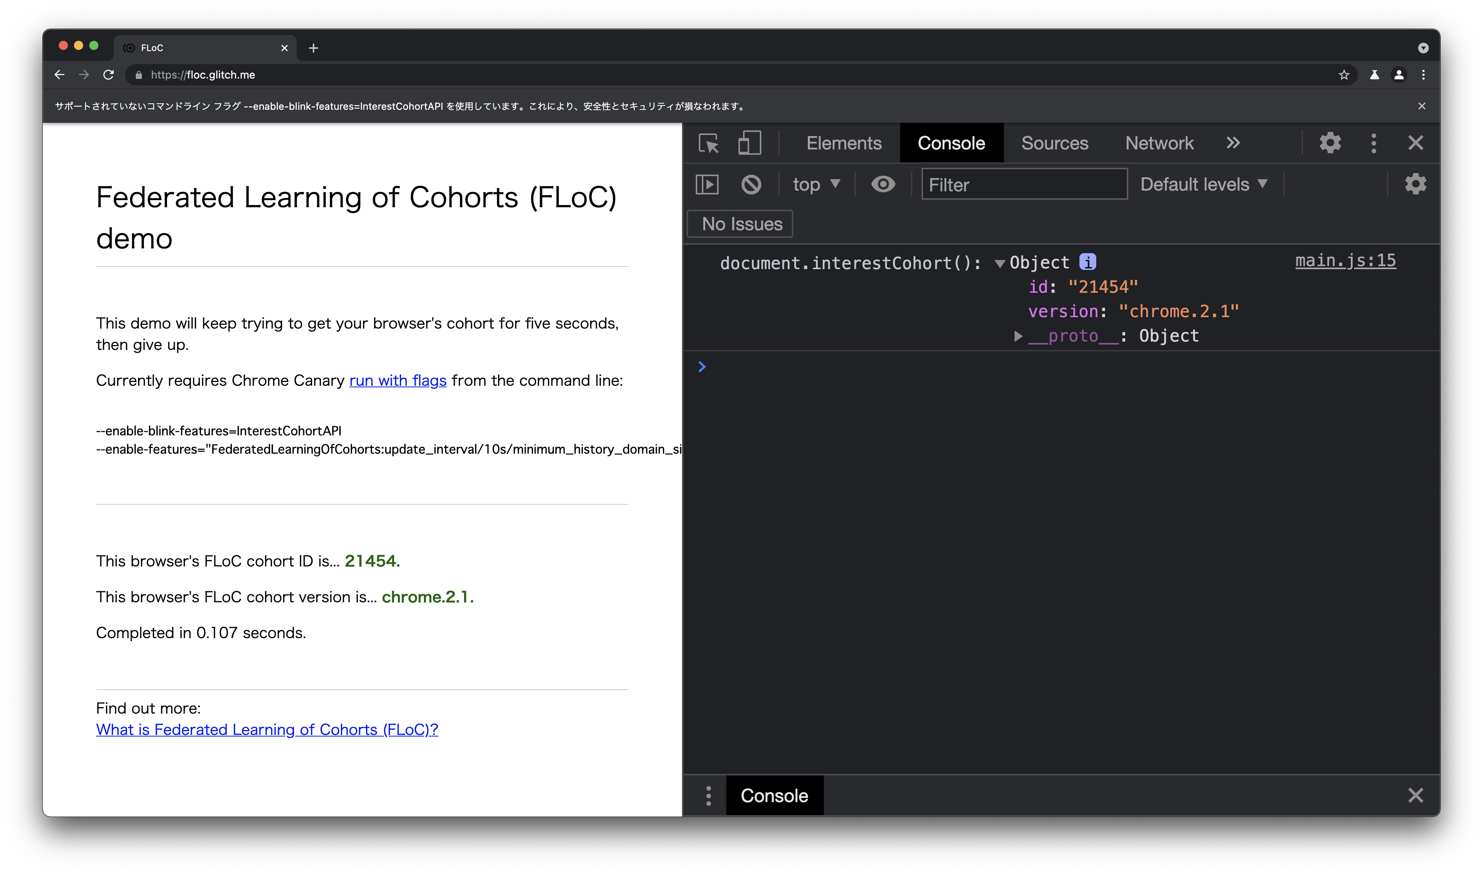
Task: Switch to the Network tab
Action: 1159,143
